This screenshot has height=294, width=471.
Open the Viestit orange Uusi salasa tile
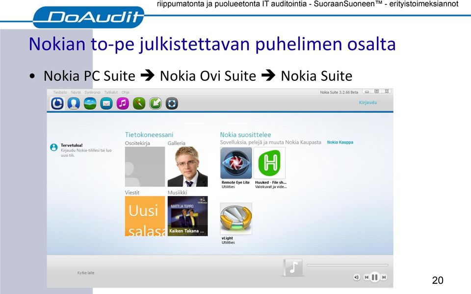click(145, 216)
